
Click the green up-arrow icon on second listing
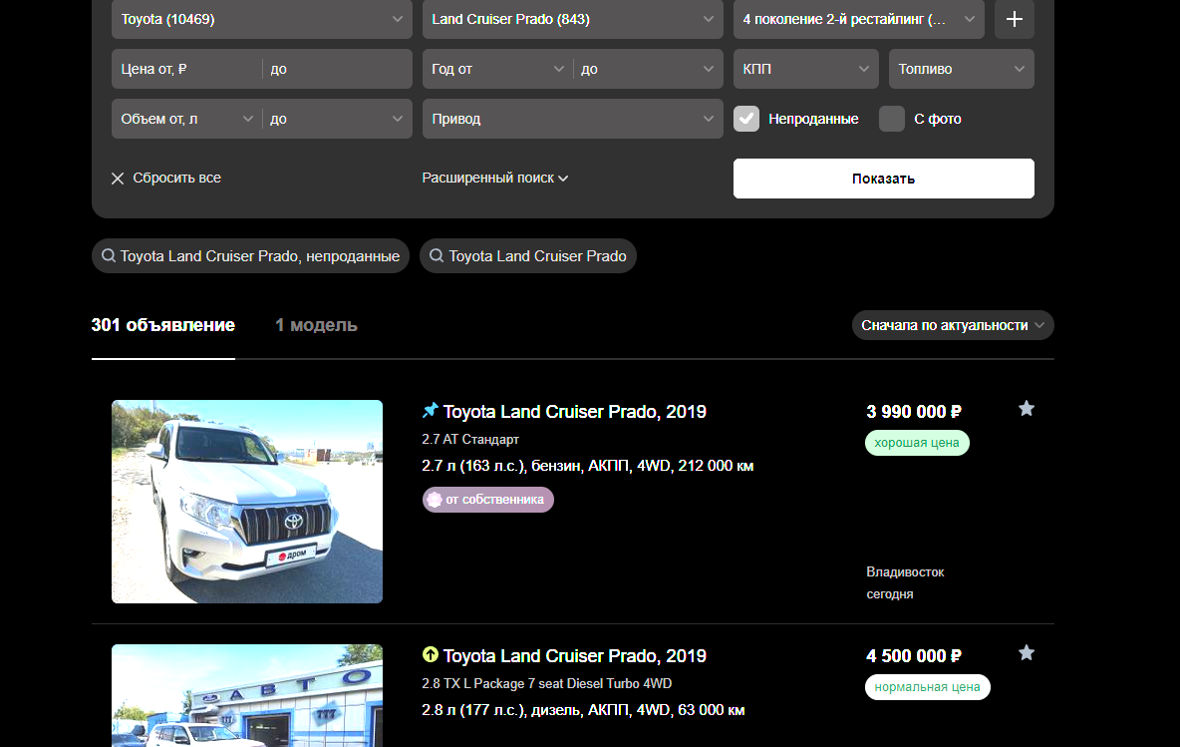[x=430, y=654]
